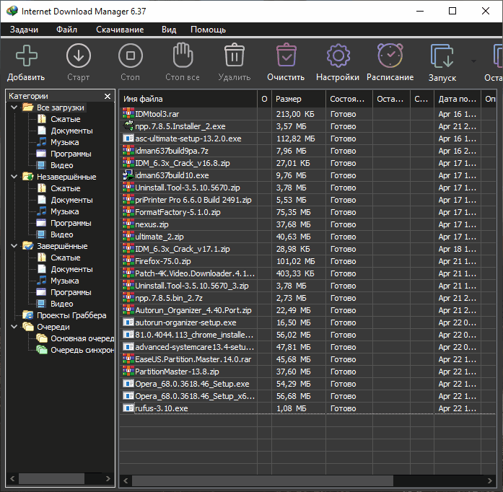Select Opera_68.0.3618.46_Setup.exe row
Image resolution: width=503 pixels, height=492 pixels.
pos(308,384)
